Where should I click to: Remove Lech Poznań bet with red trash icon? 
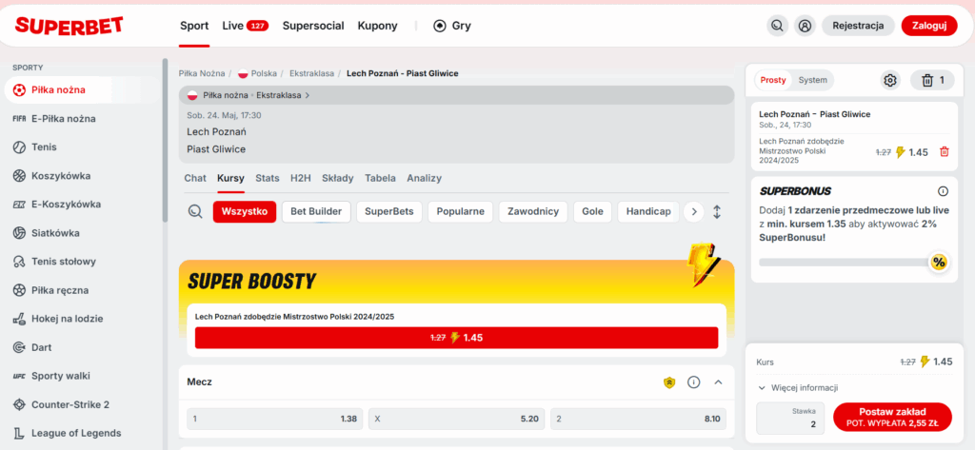click(x=944, y=151)
